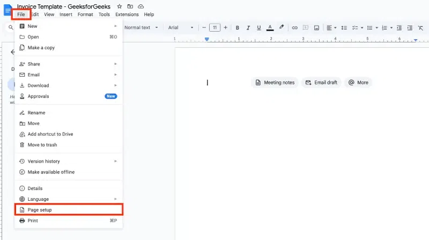Viewport: 429px width, 240px height.
Task: Choose Move from the File menu
Action: (x=69, y=123)
